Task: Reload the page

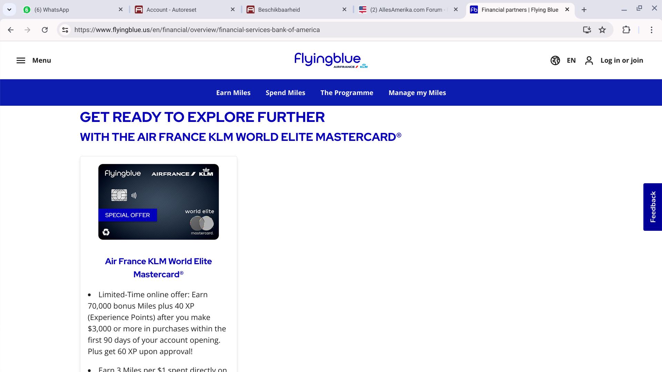Action: [x=45, y=30]
